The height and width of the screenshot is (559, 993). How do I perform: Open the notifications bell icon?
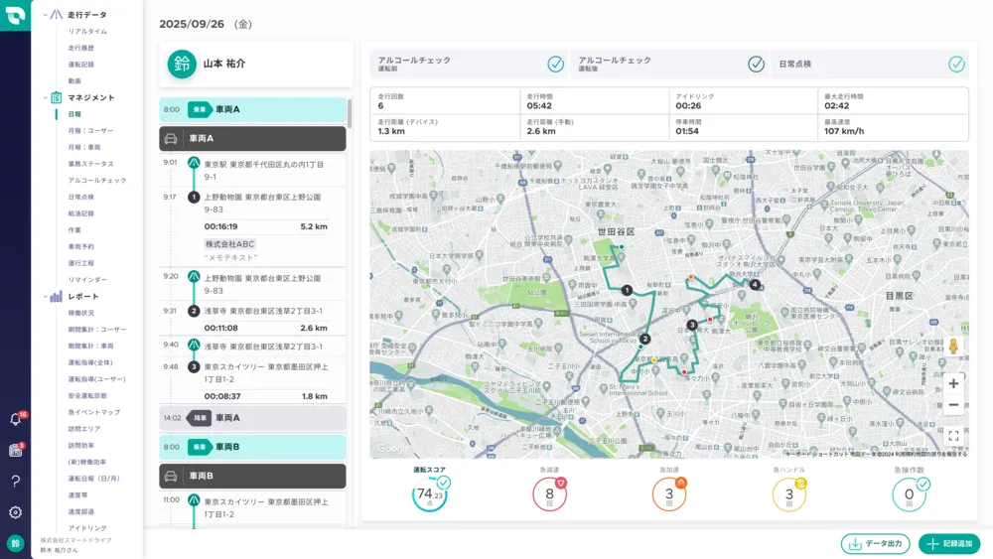point(15,419)
